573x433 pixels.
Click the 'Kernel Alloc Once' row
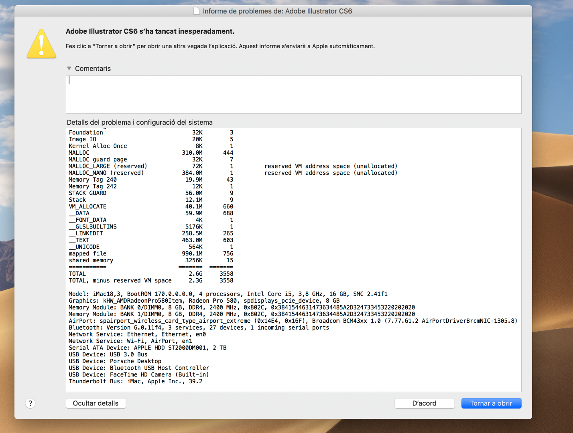pyautogui.click(x=151, y=146)
